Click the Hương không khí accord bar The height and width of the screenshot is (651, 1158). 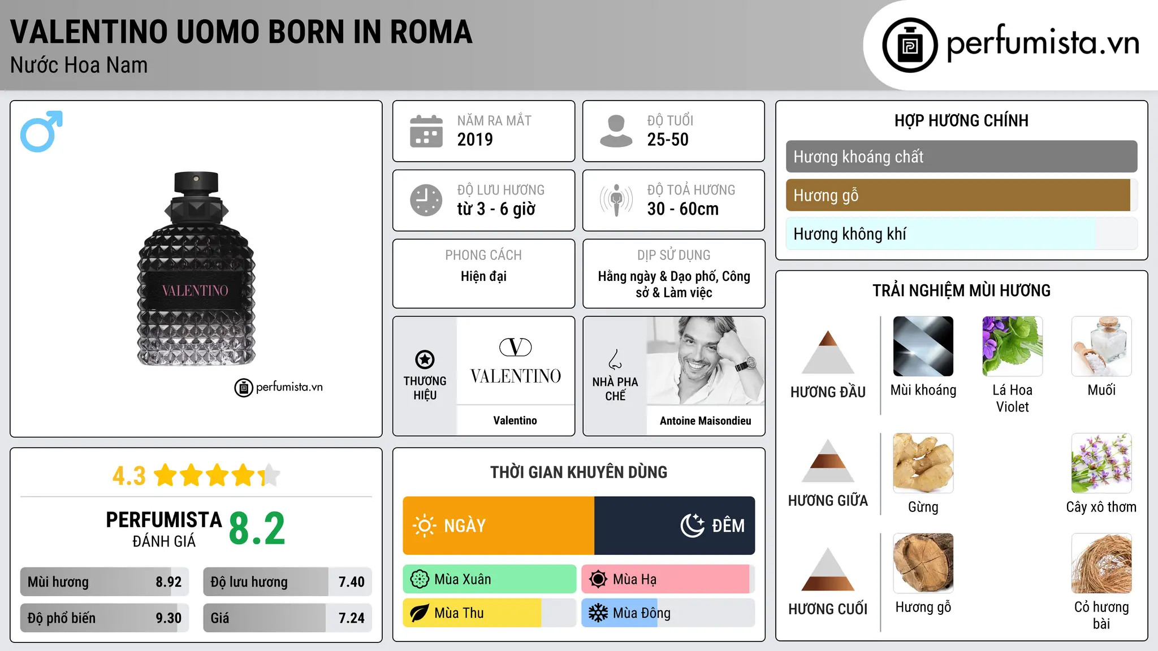coord(961,234)
